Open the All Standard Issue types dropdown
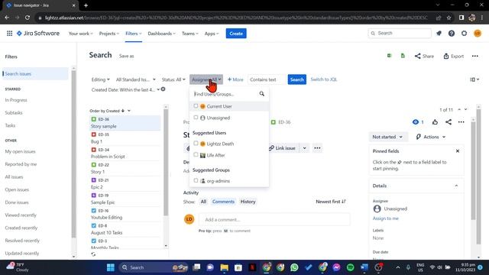The height and width of the screenshot is (275, 489). click(x=136, y=79)
